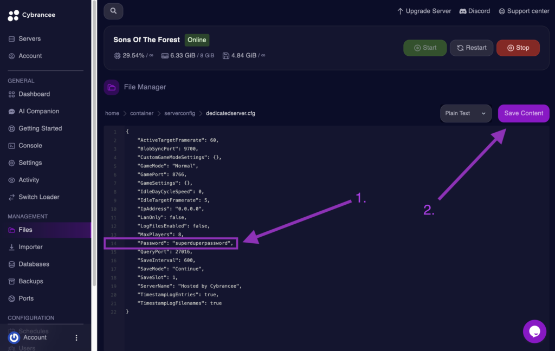This screenshot has height=351, width=555.
Task: Open the live chat bubble button
Action: (534, 331)
